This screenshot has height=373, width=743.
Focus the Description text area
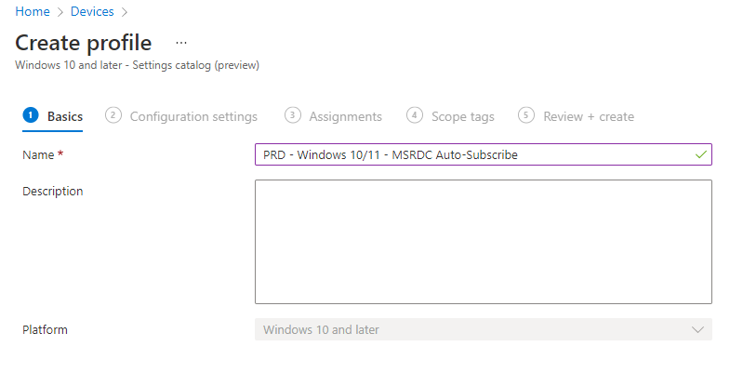point(484,242)
